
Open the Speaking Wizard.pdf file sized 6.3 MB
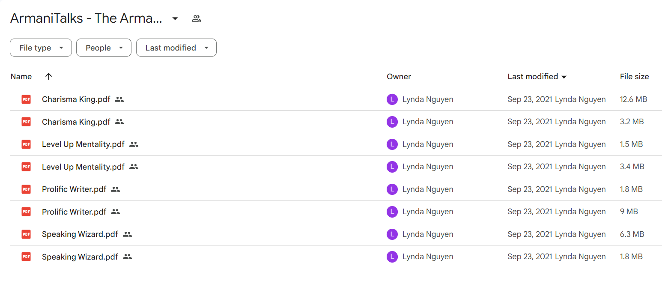tap(80, 234)
